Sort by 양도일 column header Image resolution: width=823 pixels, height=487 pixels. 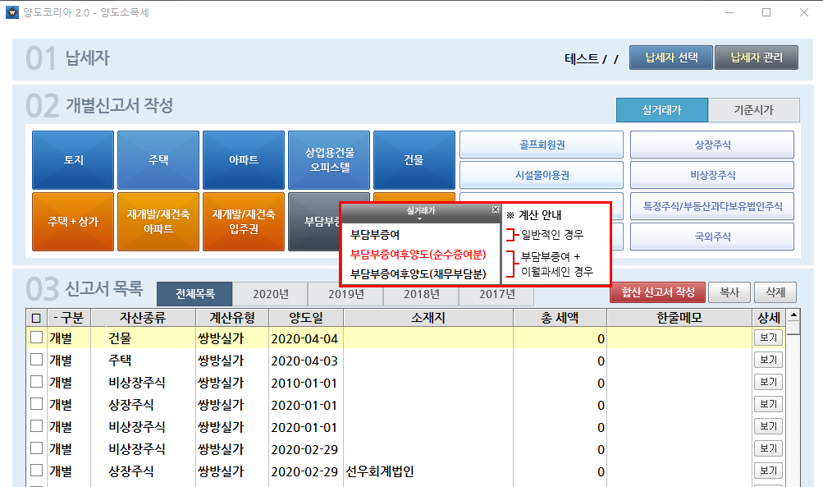click(306, 318)
